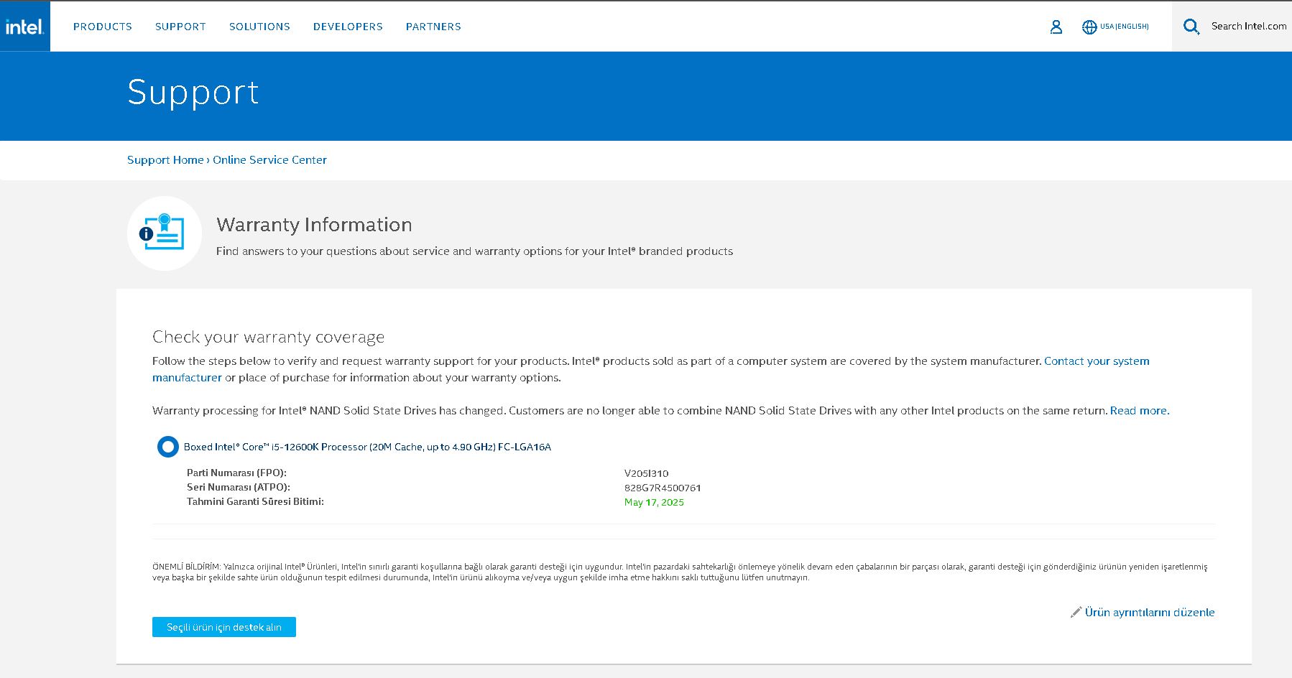Click the search magnifier icon

click(1191, 27)
